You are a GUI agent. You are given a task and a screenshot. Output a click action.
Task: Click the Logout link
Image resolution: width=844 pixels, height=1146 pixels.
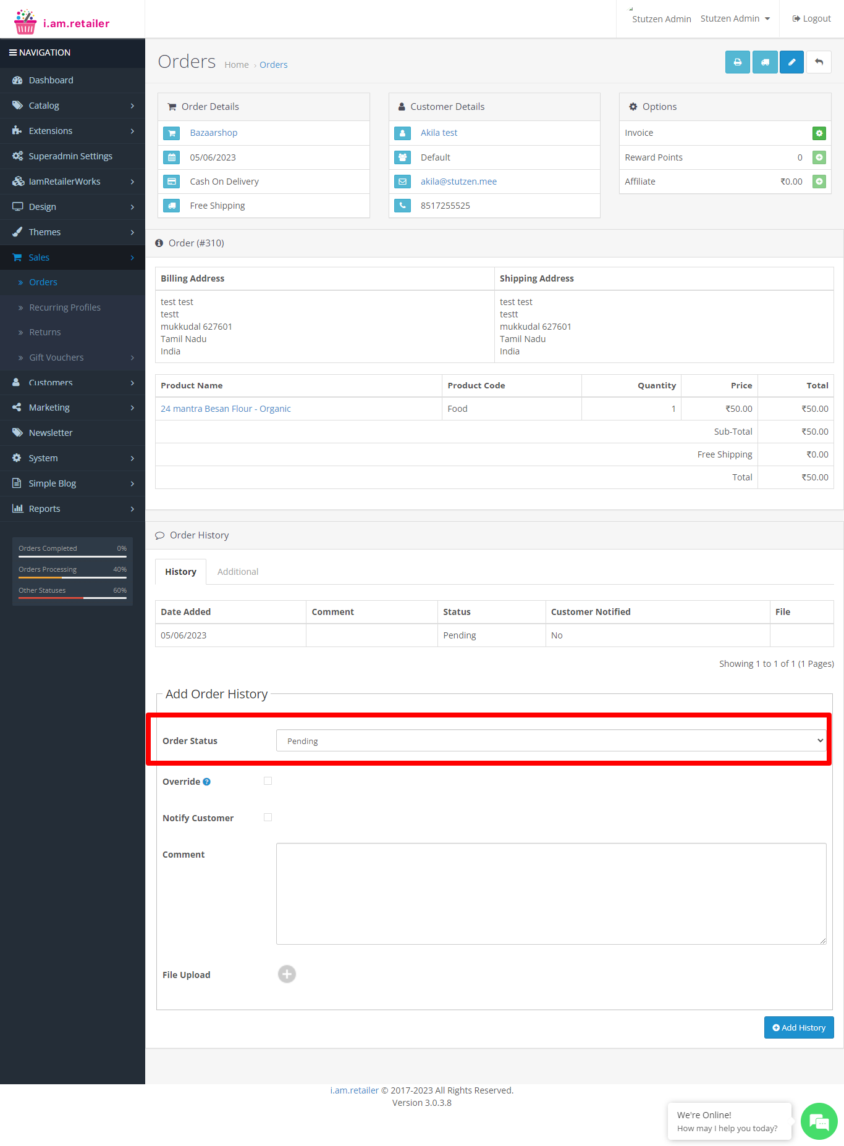pos(811,19)
